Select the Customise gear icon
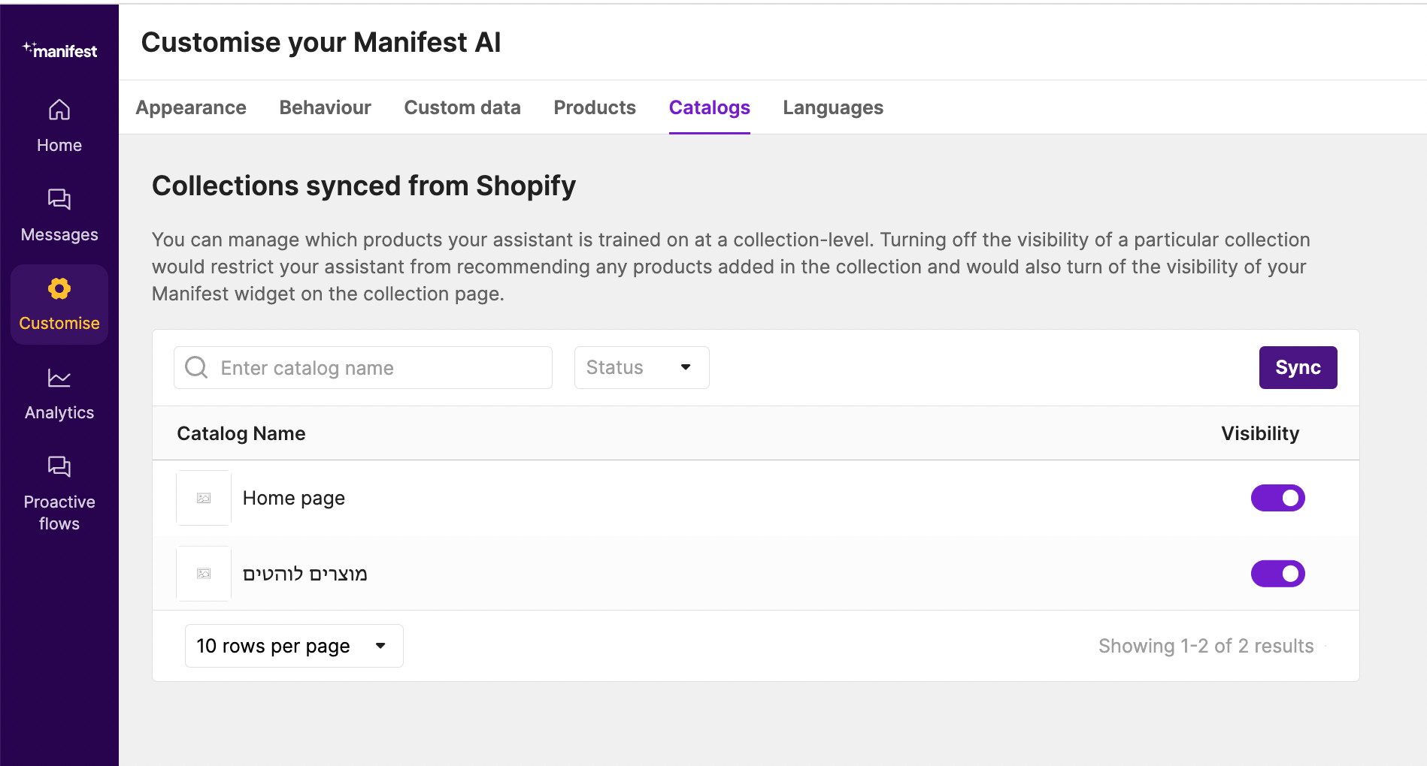This screenshot has width=1427, height=766. pyautogui.click(x=59, y=289)
